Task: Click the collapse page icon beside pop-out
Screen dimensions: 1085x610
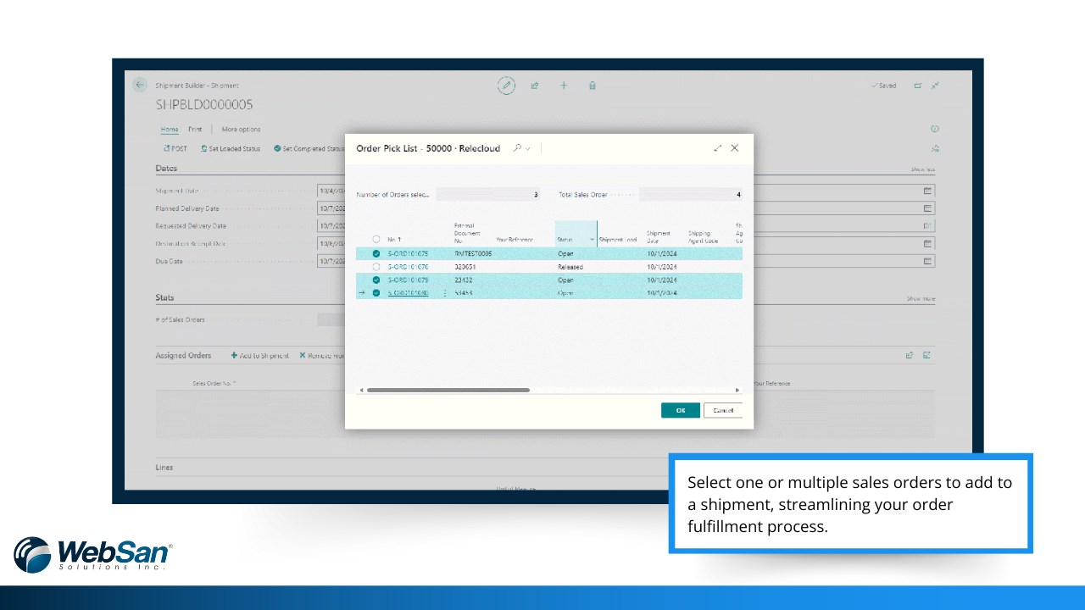Action: 935,86
